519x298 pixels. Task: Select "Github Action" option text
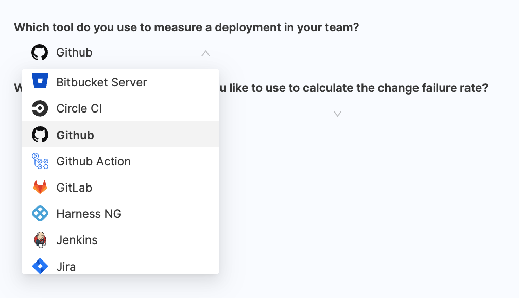(x=93, y=161)
